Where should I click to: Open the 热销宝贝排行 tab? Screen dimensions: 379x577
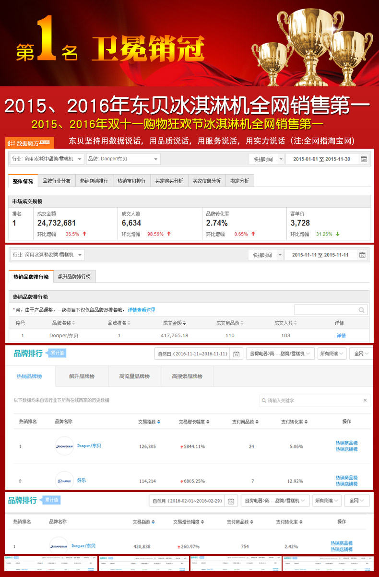pyautogui.click(x=131, y=181)
